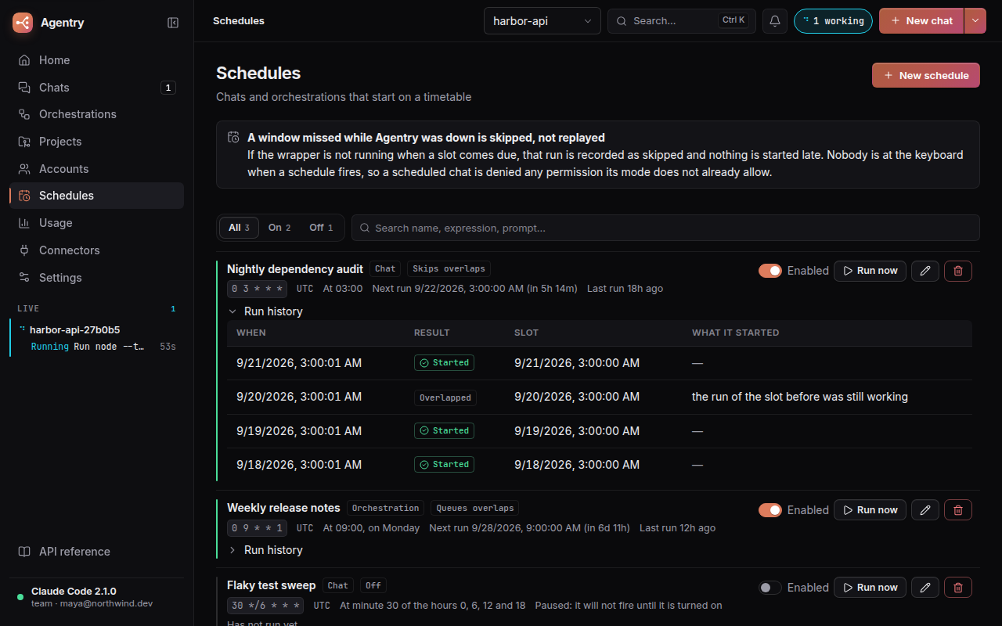Open live session harbor-api-27b0b5
1002x626 pixels.
97,338
